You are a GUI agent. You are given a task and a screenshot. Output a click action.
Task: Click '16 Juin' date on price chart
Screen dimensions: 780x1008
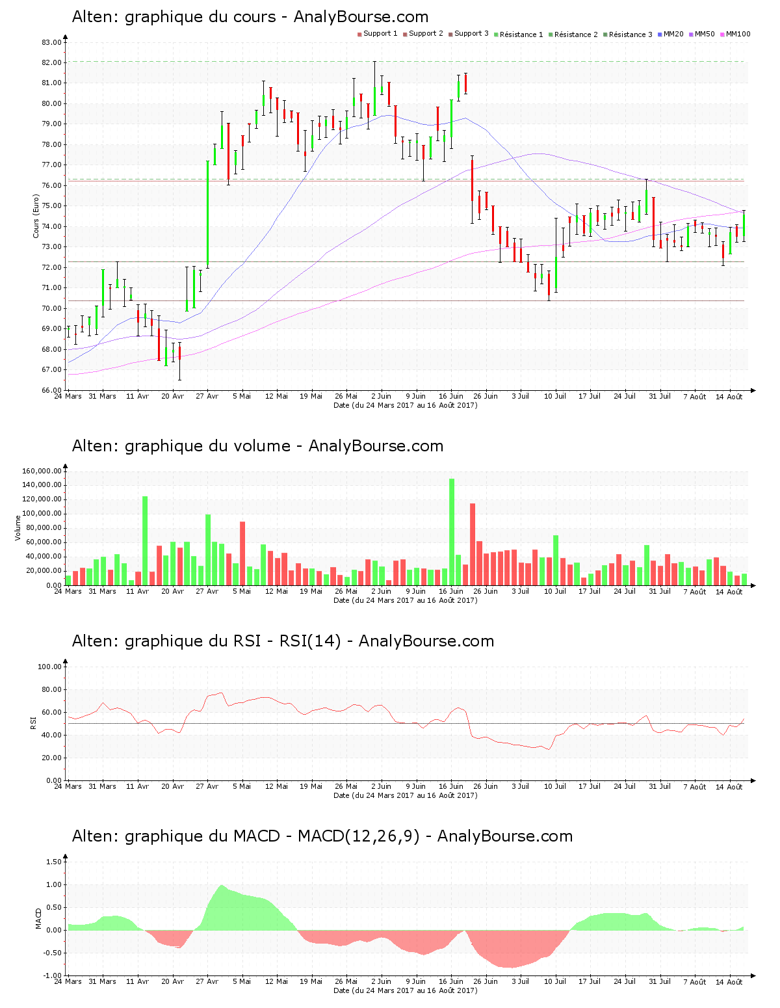[451, 396]
